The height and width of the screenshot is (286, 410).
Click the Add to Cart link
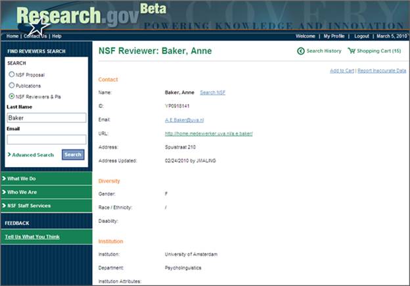pos(342,70)
